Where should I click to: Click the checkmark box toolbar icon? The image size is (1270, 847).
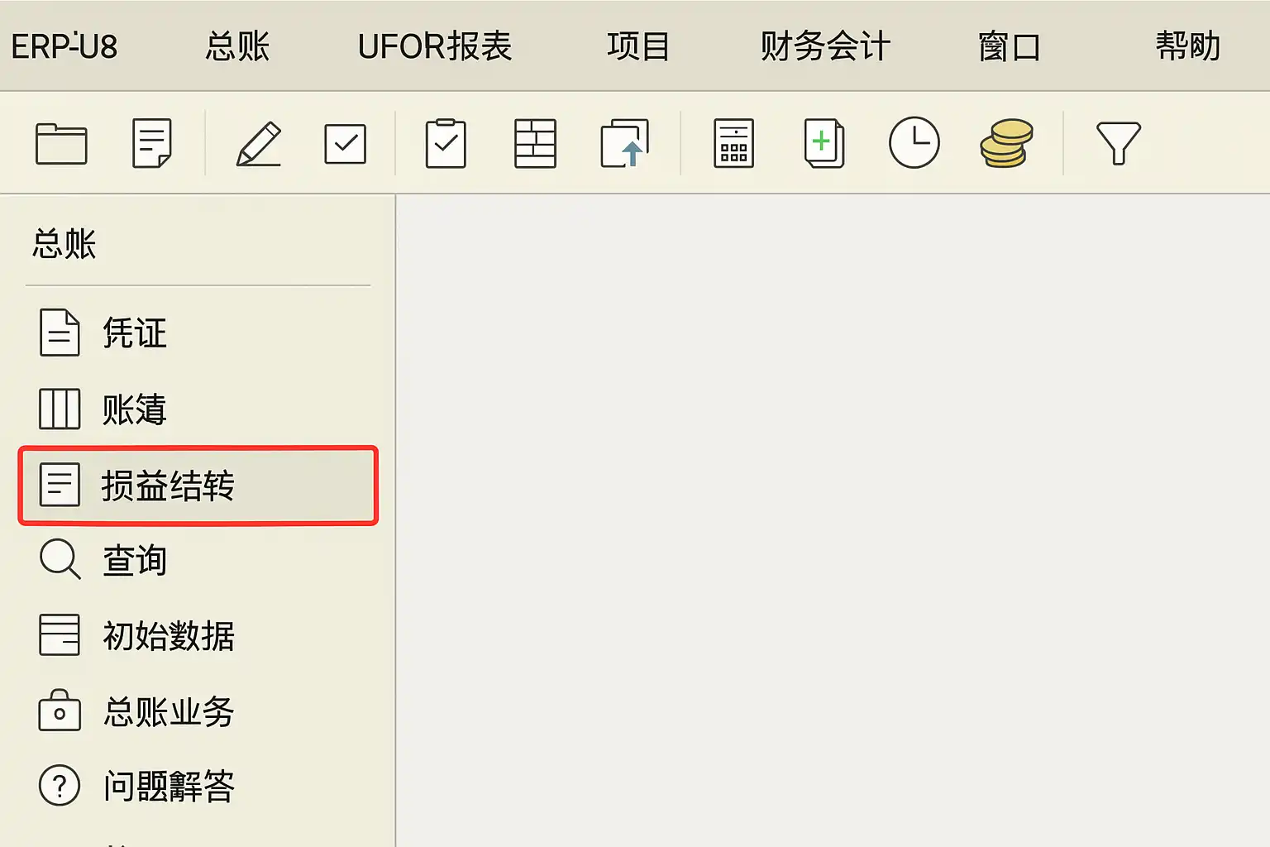point(346,144)
